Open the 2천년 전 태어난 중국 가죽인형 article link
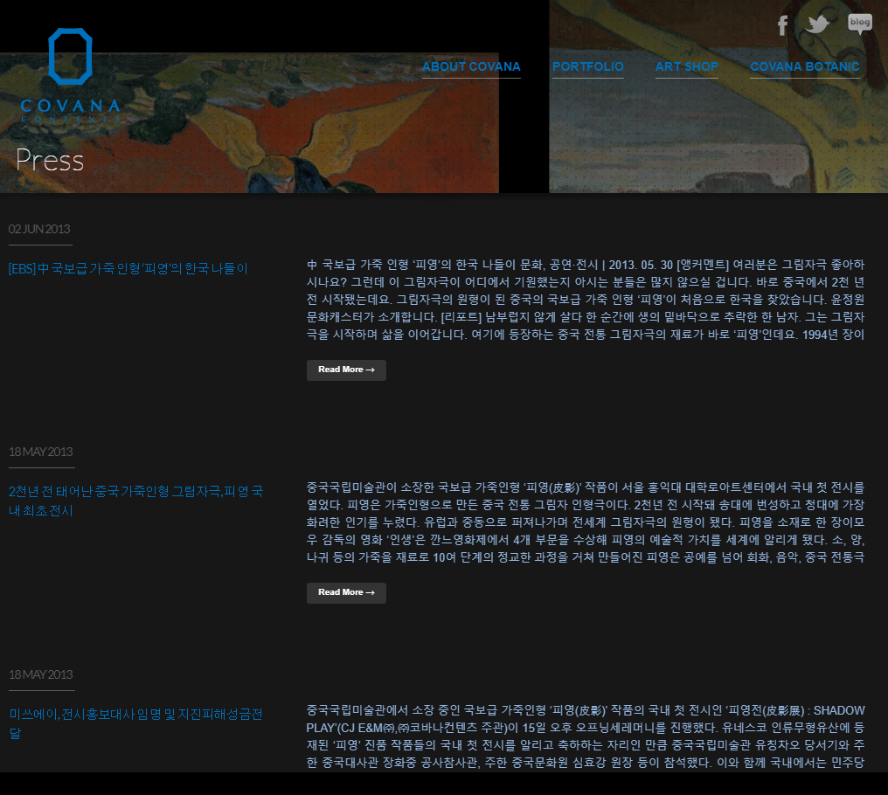This screenshot has height=795, width=888. pos(136,501)
